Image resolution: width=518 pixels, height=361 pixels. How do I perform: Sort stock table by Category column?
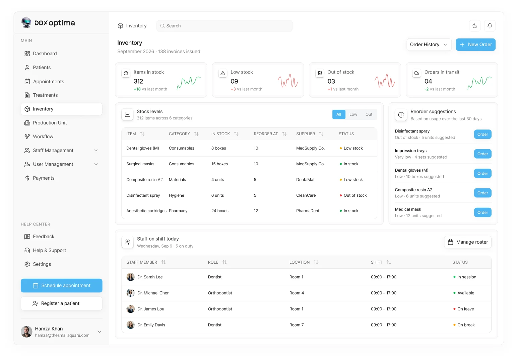tap(196, 134)
